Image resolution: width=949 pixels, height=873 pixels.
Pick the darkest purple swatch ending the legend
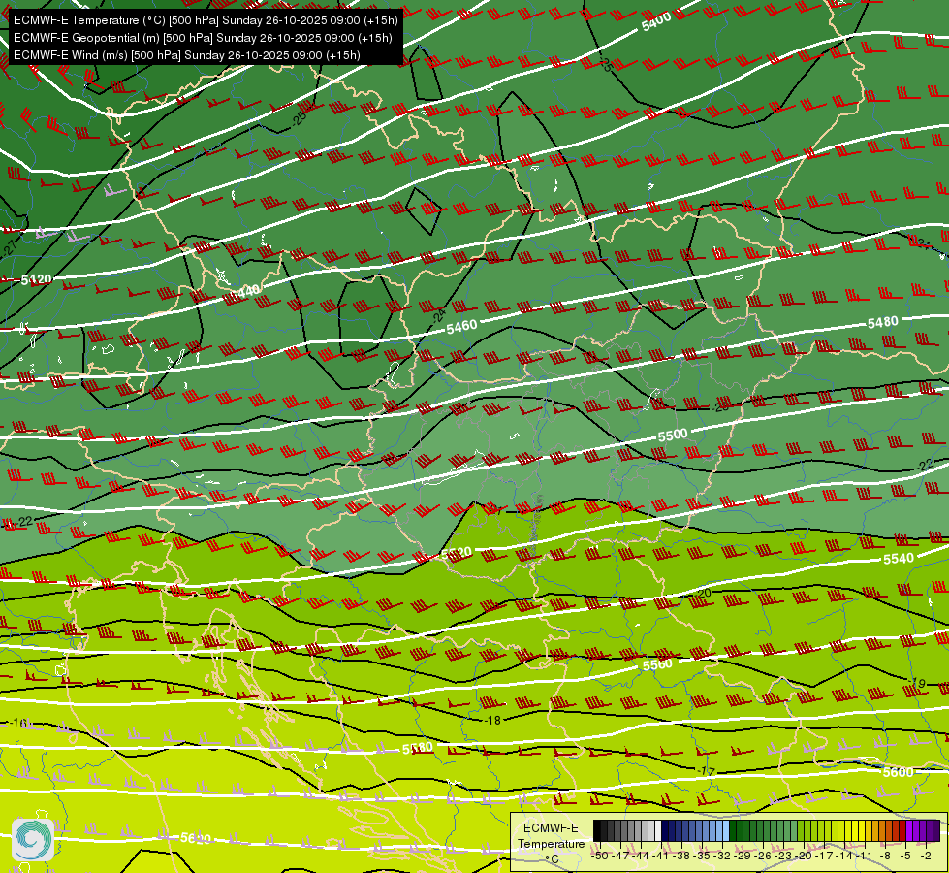coord(936,830)
